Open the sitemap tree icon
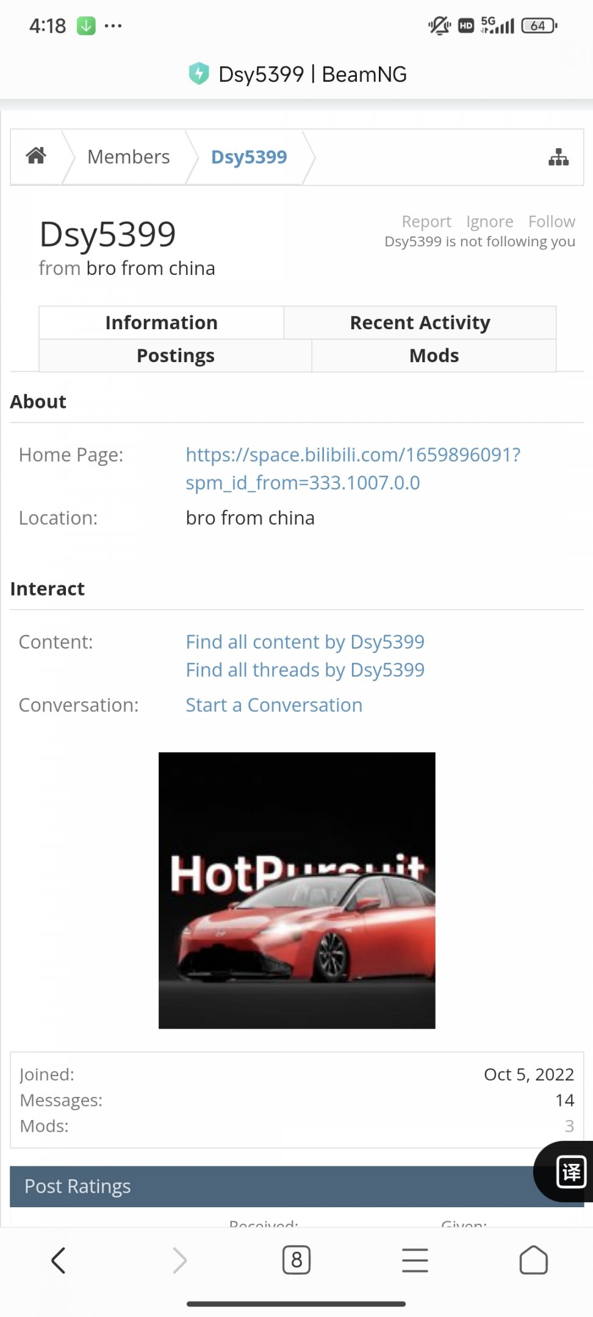 [x=558, y=157]
